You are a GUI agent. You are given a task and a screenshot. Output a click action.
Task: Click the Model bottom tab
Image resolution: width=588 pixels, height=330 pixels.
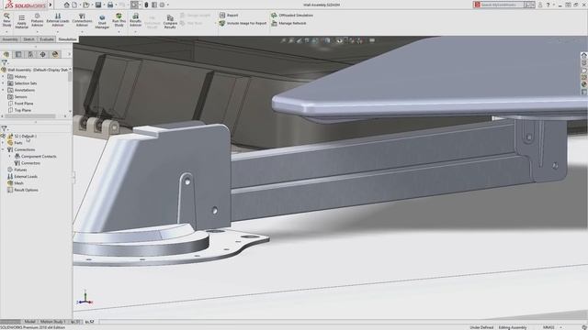click(x=29, y=322)
